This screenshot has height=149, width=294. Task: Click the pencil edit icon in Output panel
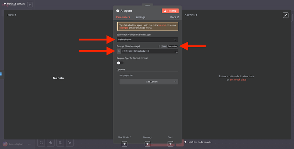(x=286, y=15)
